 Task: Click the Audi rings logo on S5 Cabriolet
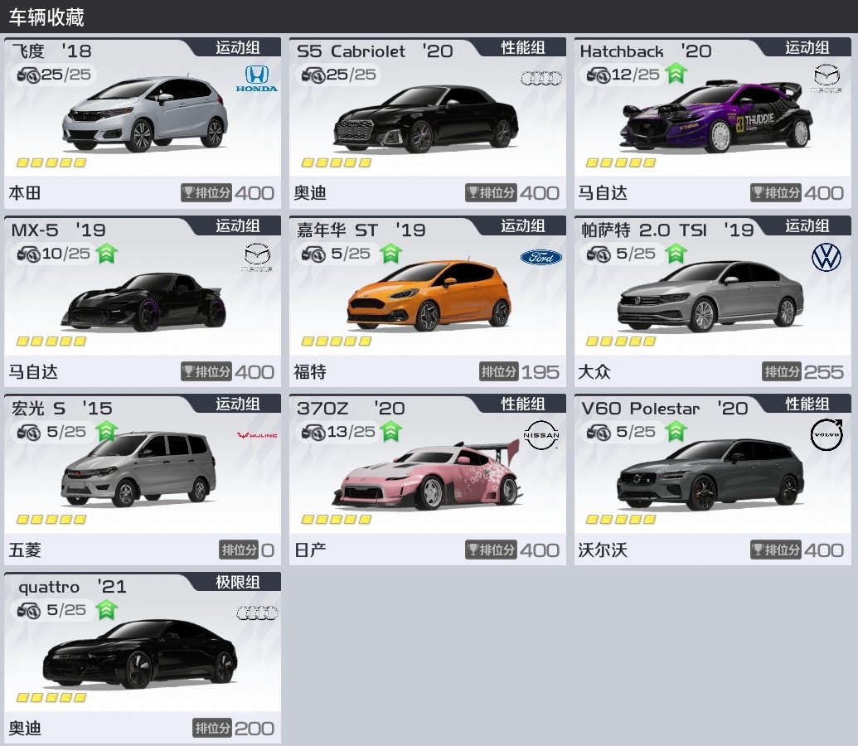pyautogui.click(x=540, y=79)
